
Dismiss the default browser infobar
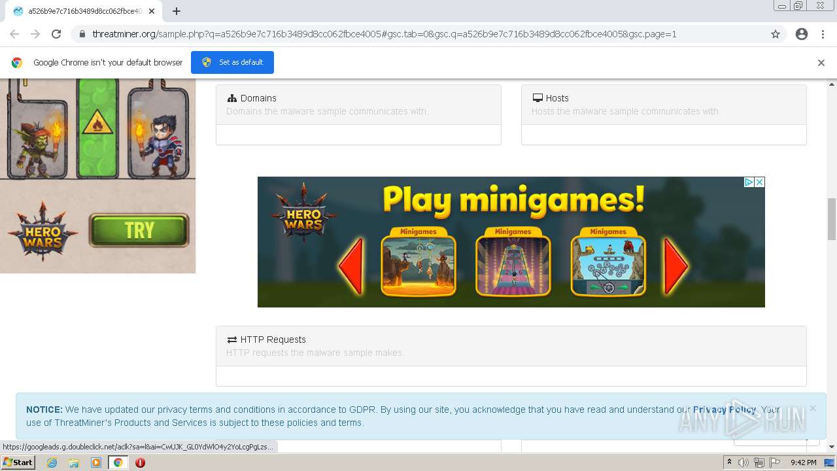pos(821,63)
